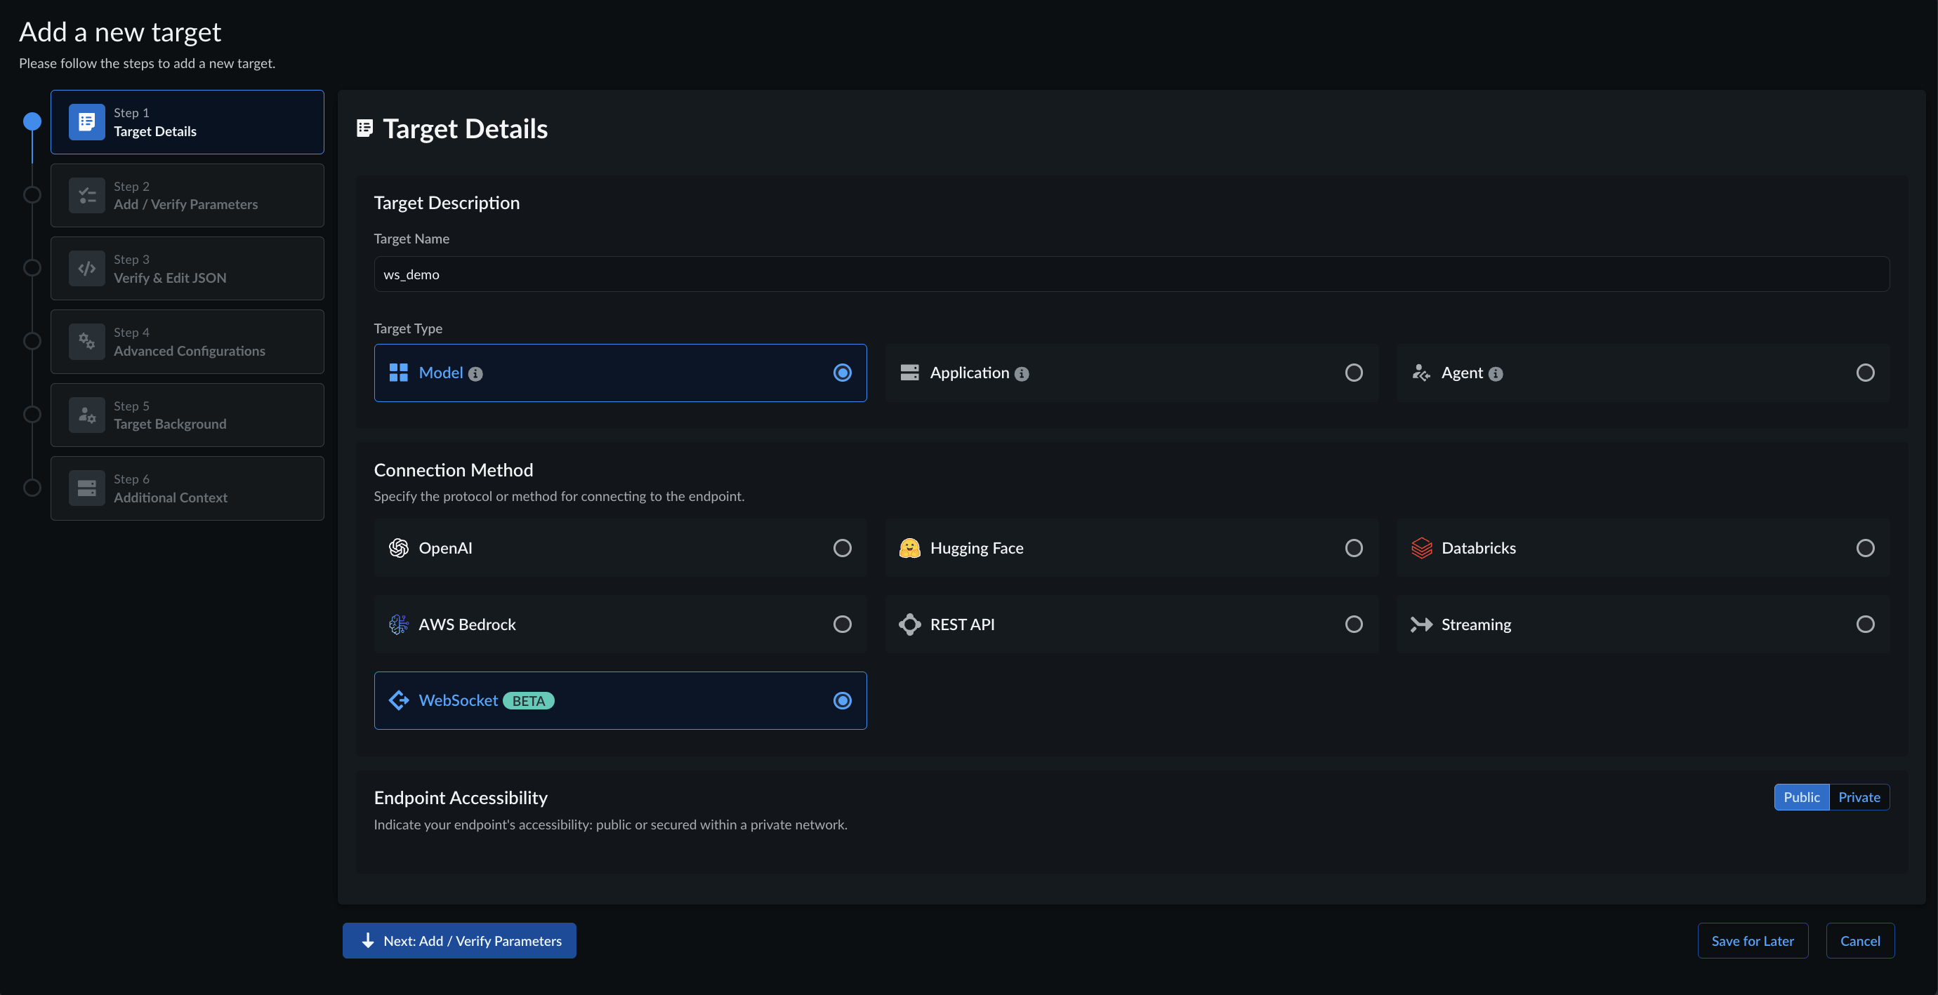Click the Step 3 code brackets icon

point(87,269)
